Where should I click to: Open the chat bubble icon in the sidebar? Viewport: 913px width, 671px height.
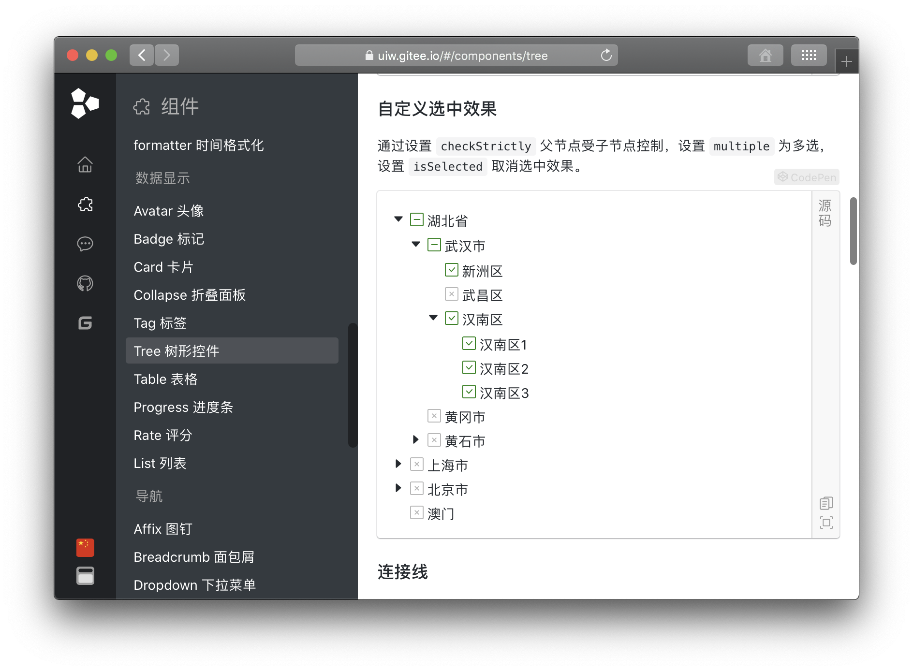click(x=85, y=244)
